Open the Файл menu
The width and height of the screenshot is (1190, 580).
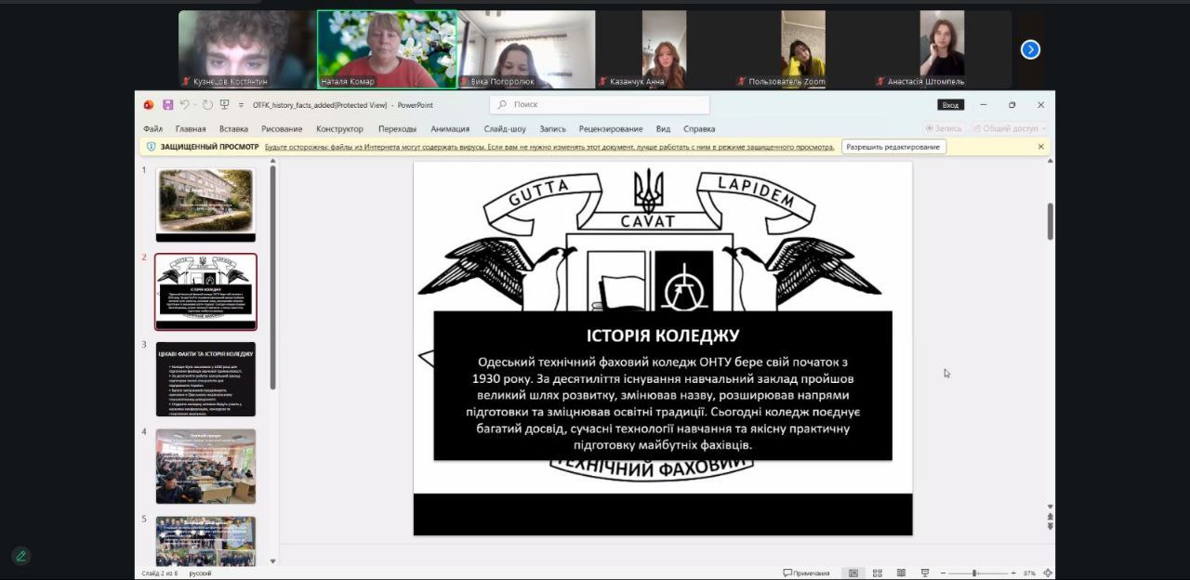152,129
